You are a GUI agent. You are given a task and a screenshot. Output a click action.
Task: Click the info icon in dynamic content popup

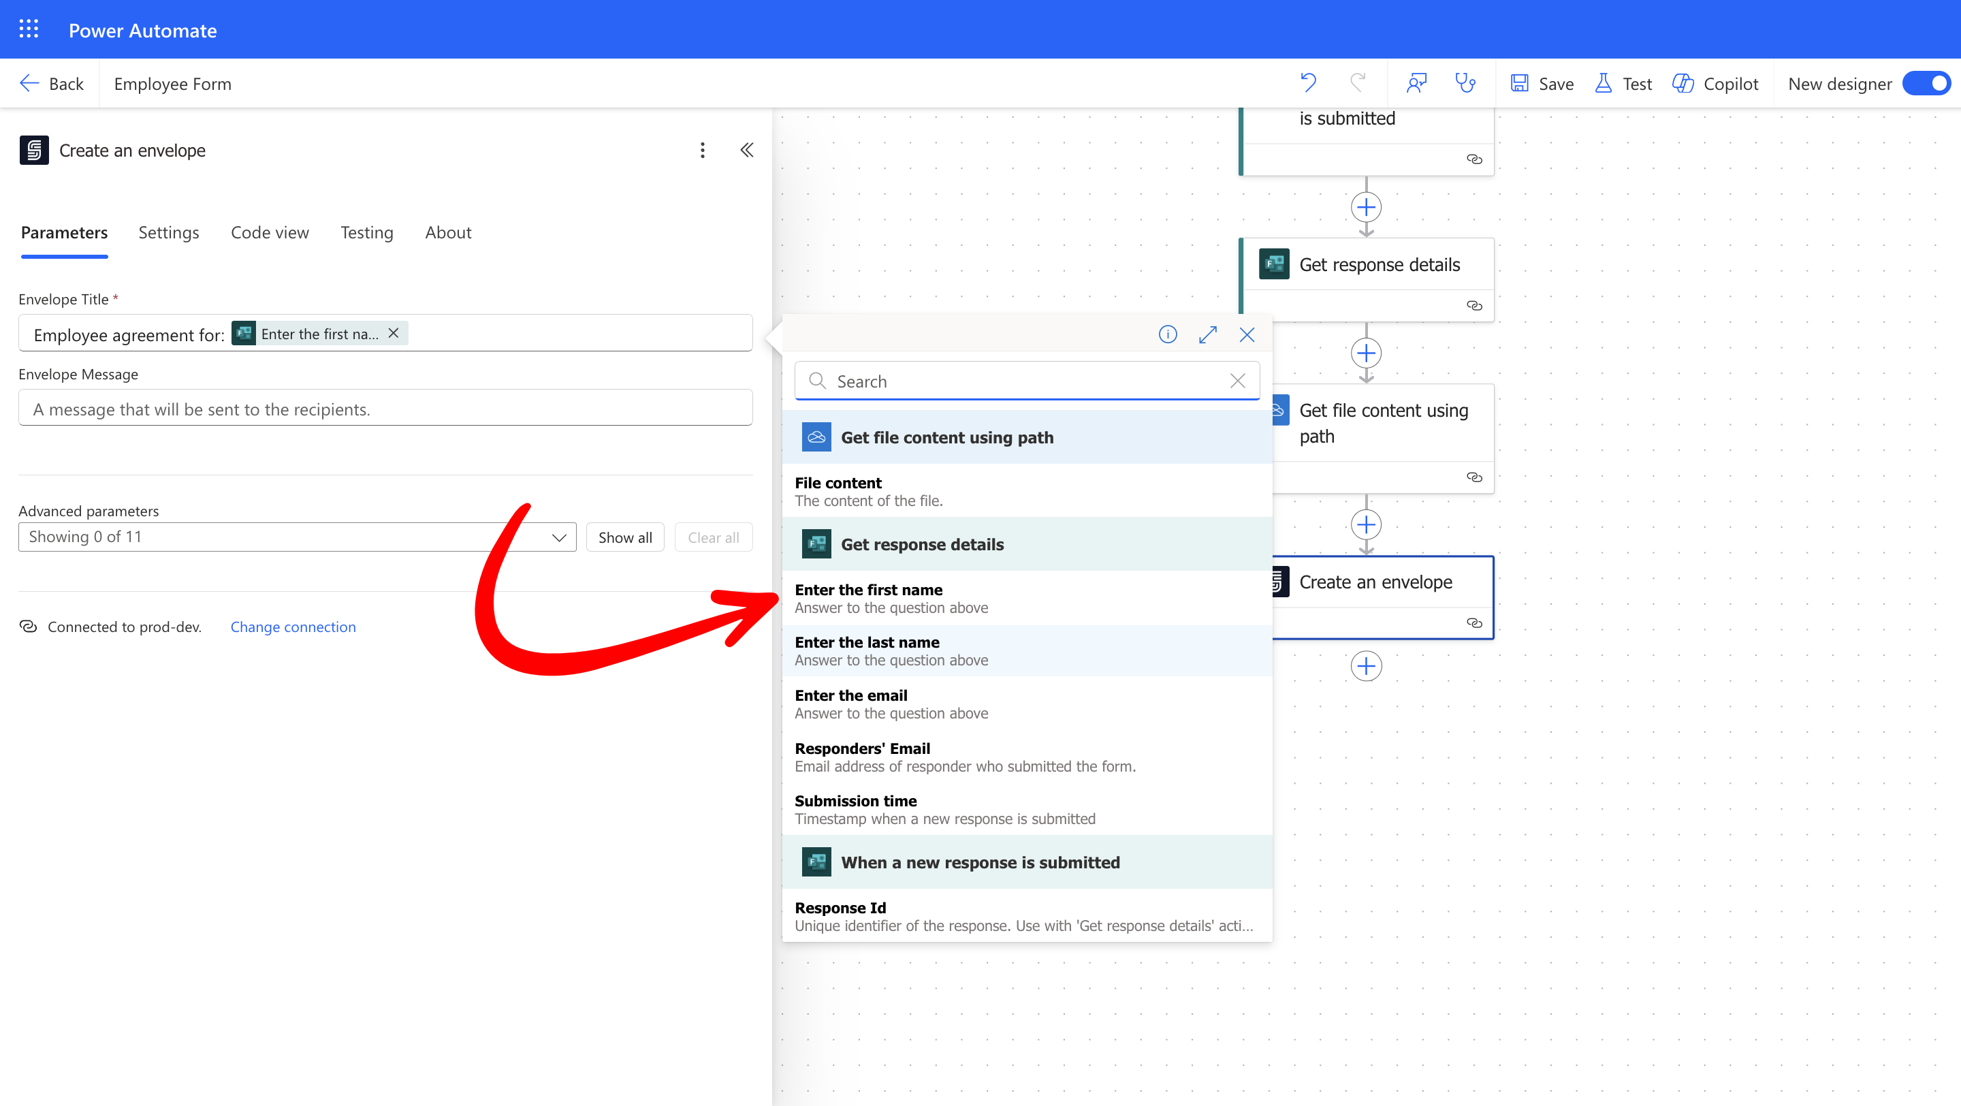click(x=1167, y=335)
